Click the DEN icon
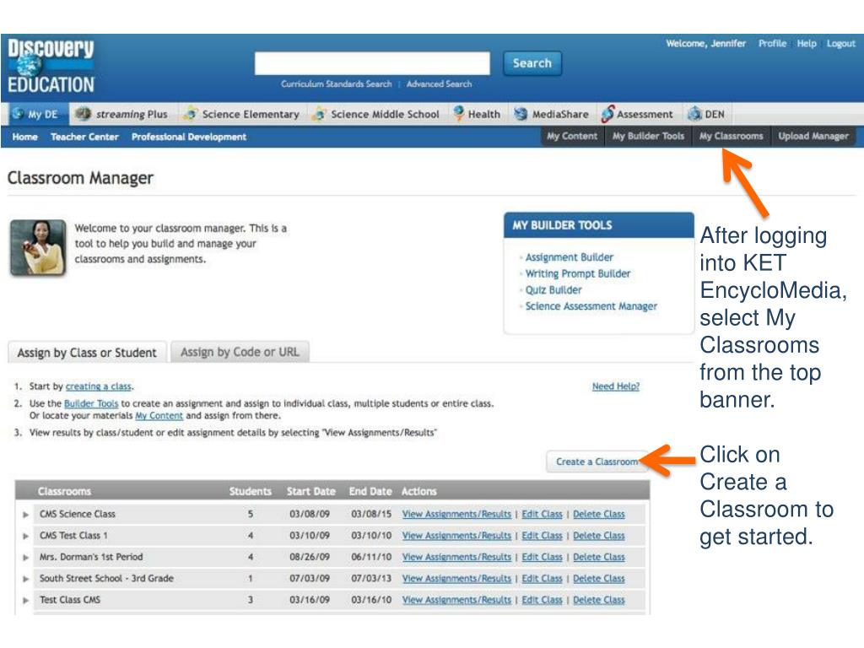The height and width of the screenshot is (648, 864). pos(694,114)
